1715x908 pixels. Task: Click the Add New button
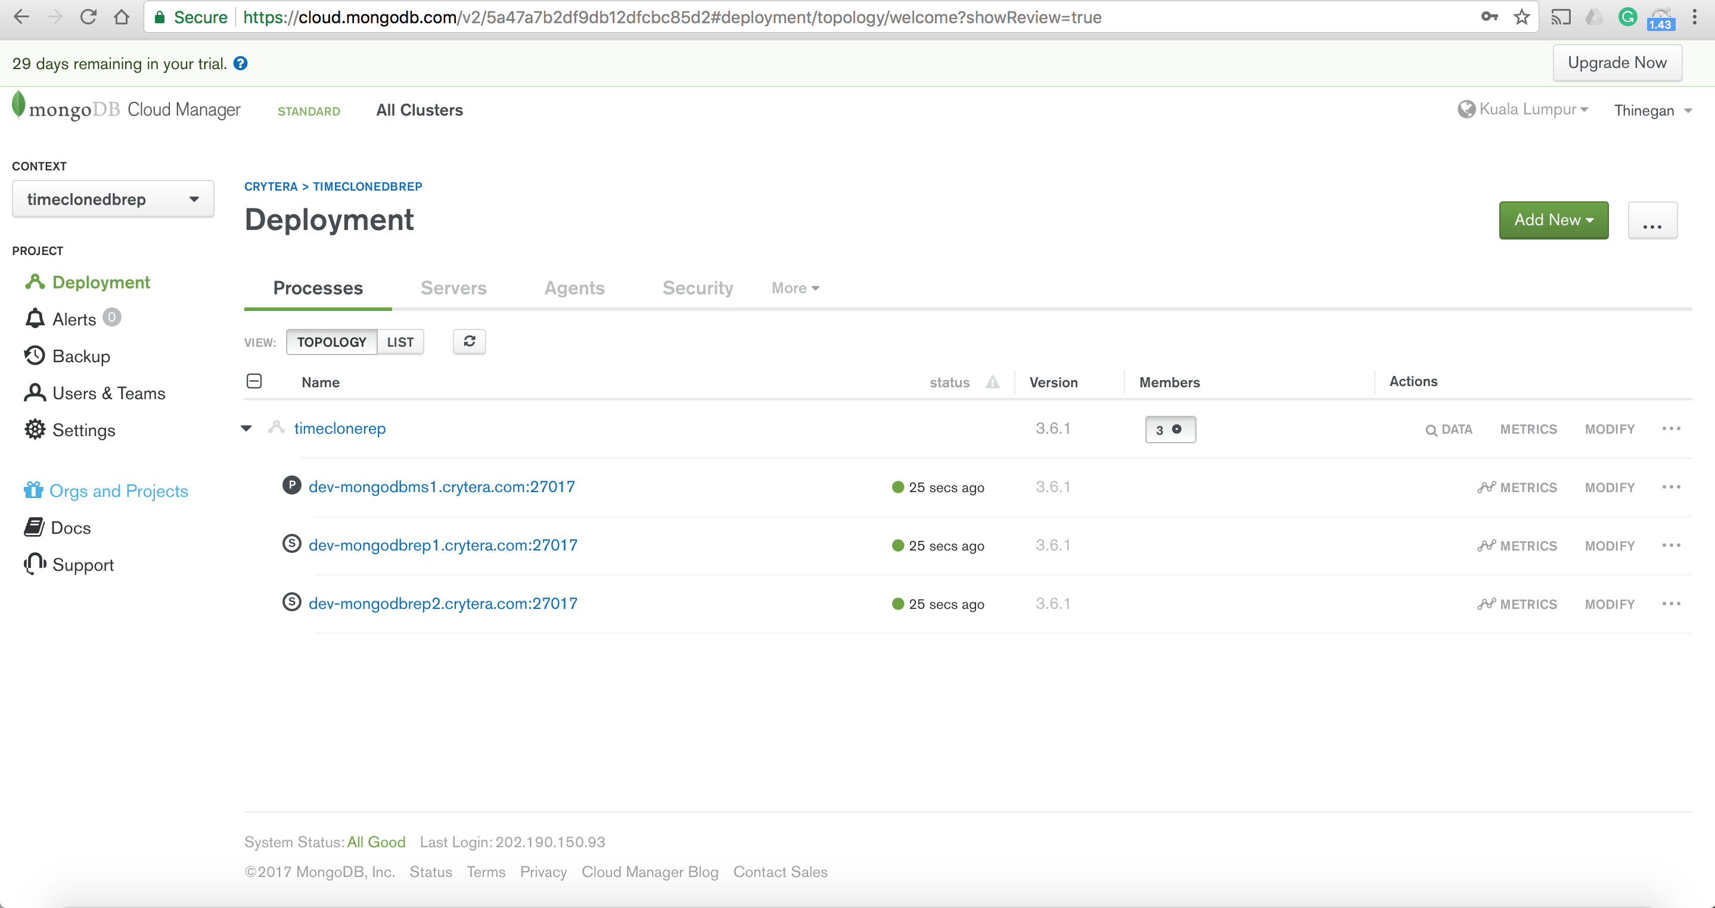[1554, 220]
